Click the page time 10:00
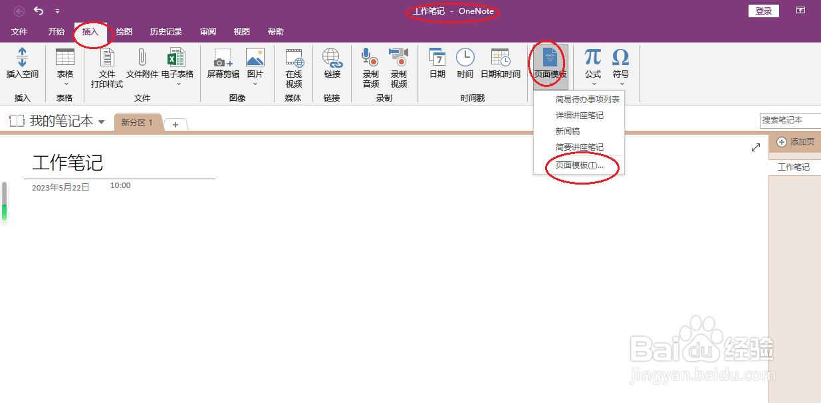 120,185
